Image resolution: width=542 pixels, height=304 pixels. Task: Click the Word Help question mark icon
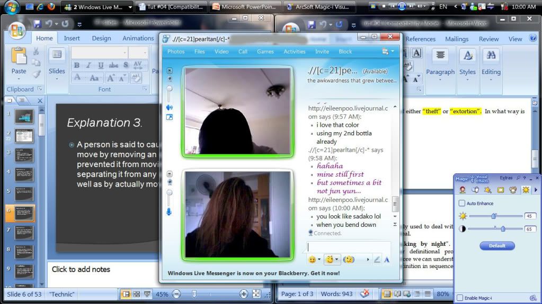[x=533, y=38]
